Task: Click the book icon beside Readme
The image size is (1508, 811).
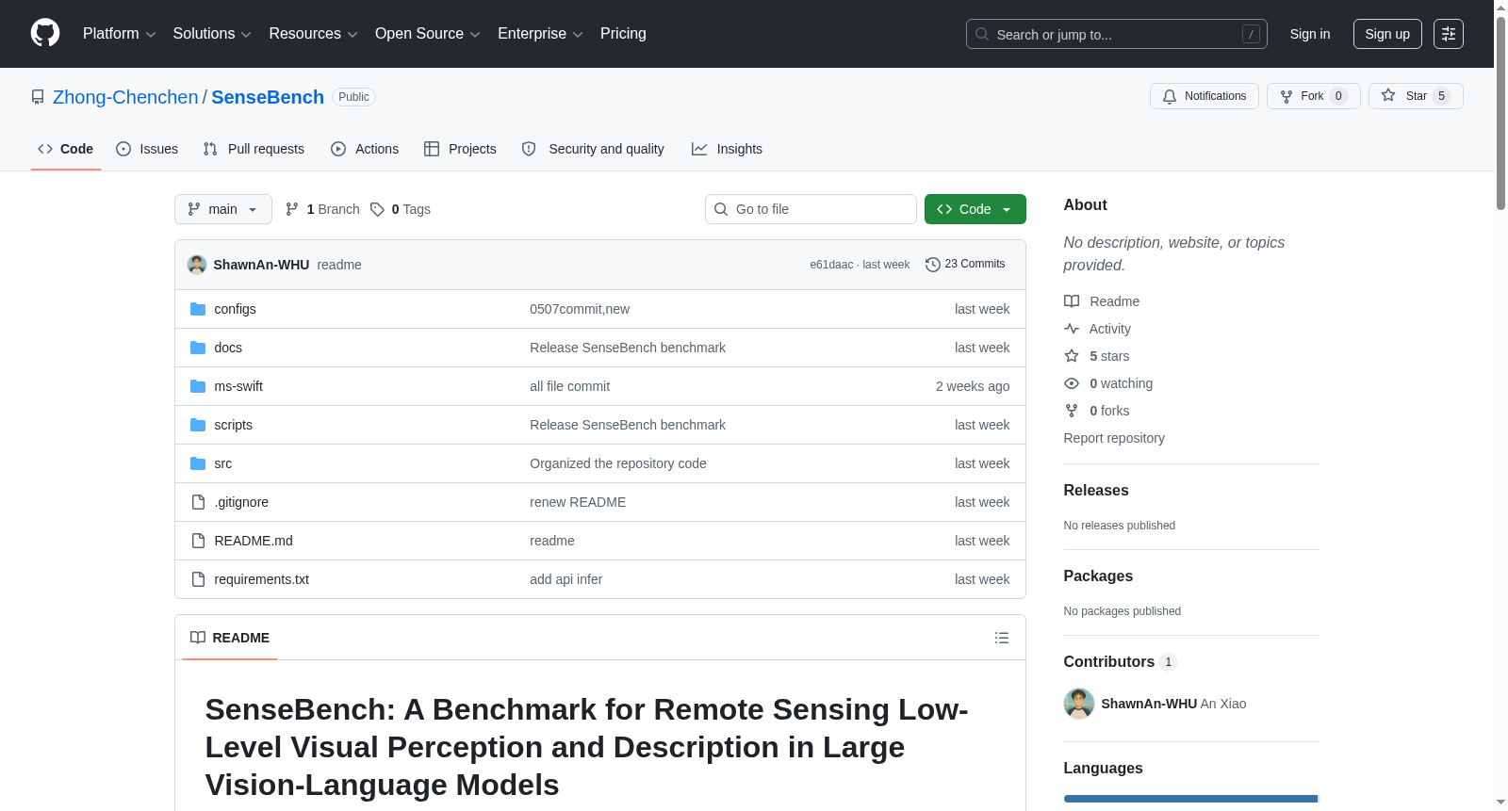Action: 1072,301
